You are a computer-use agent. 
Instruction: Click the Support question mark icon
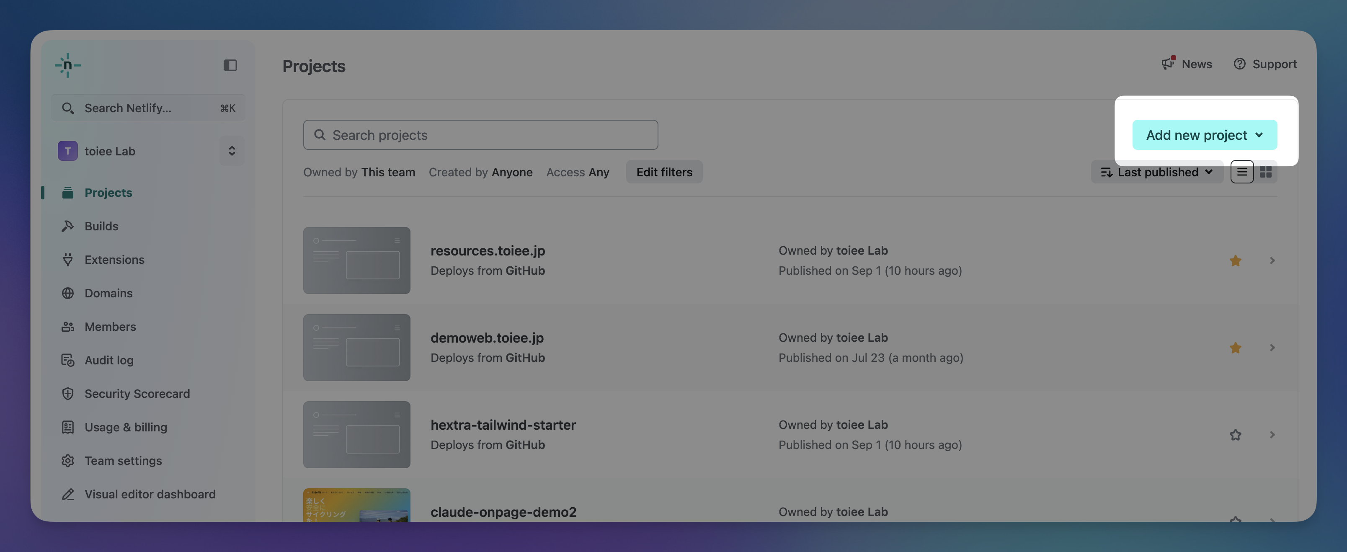click(1239, 64)
